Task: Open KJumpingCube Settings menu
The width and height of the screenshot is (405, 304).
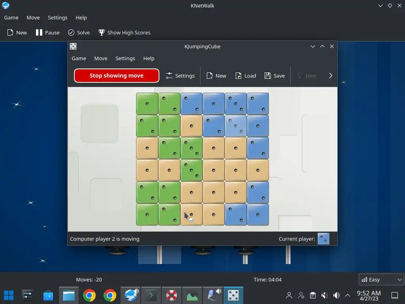Action: [125, 59]
